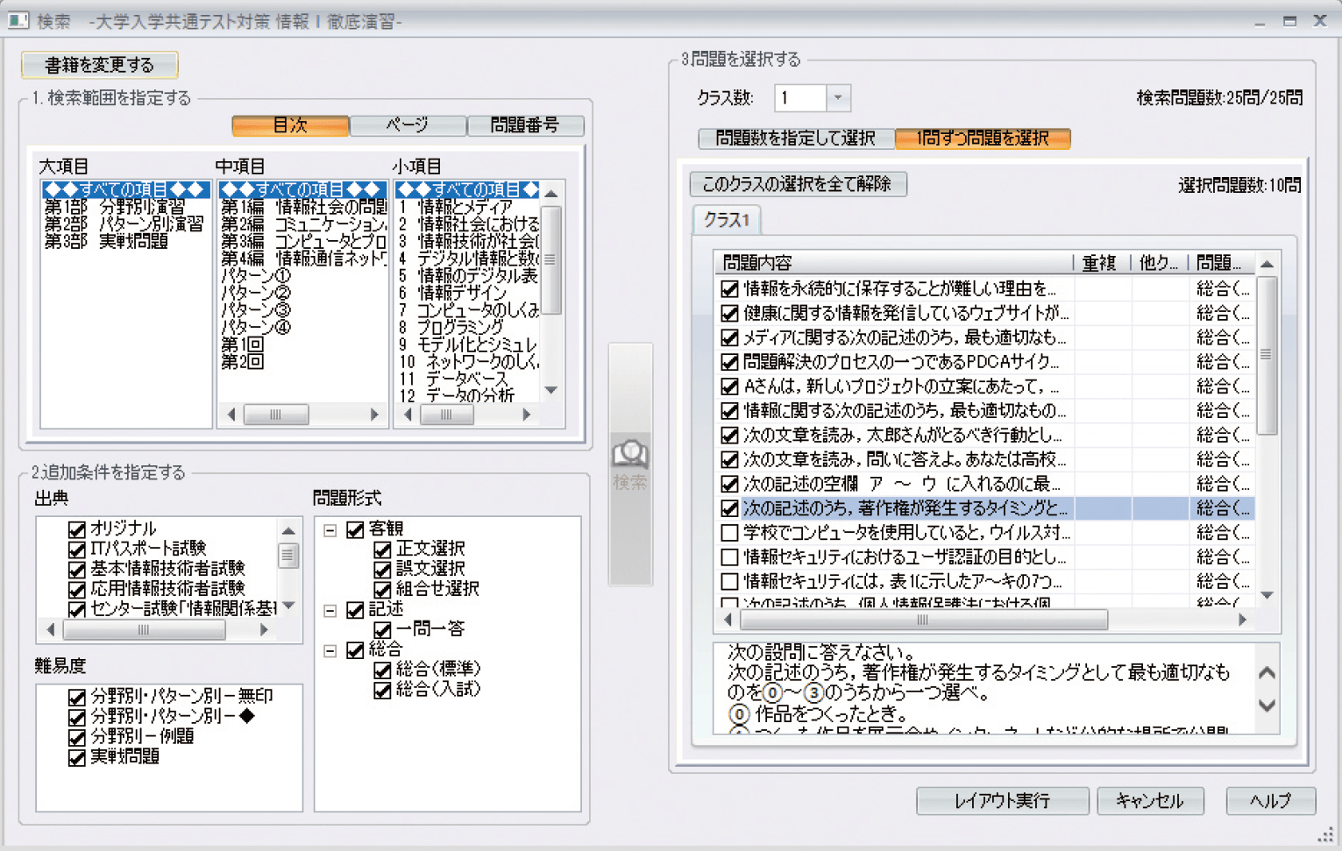Collapse the 総合 tree node
The height and width of the screenshot is (851, 1342).
tap(330, 651)
